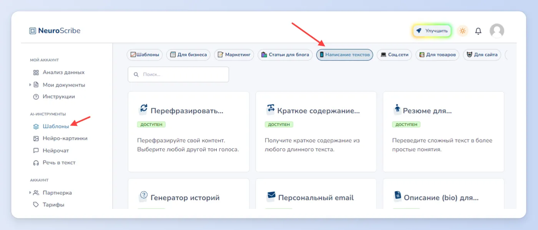Open Анализ данных in sidebar

point(63,72)
